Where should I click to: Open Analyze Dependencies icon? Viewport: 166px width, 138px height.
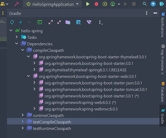coord(78,22)
